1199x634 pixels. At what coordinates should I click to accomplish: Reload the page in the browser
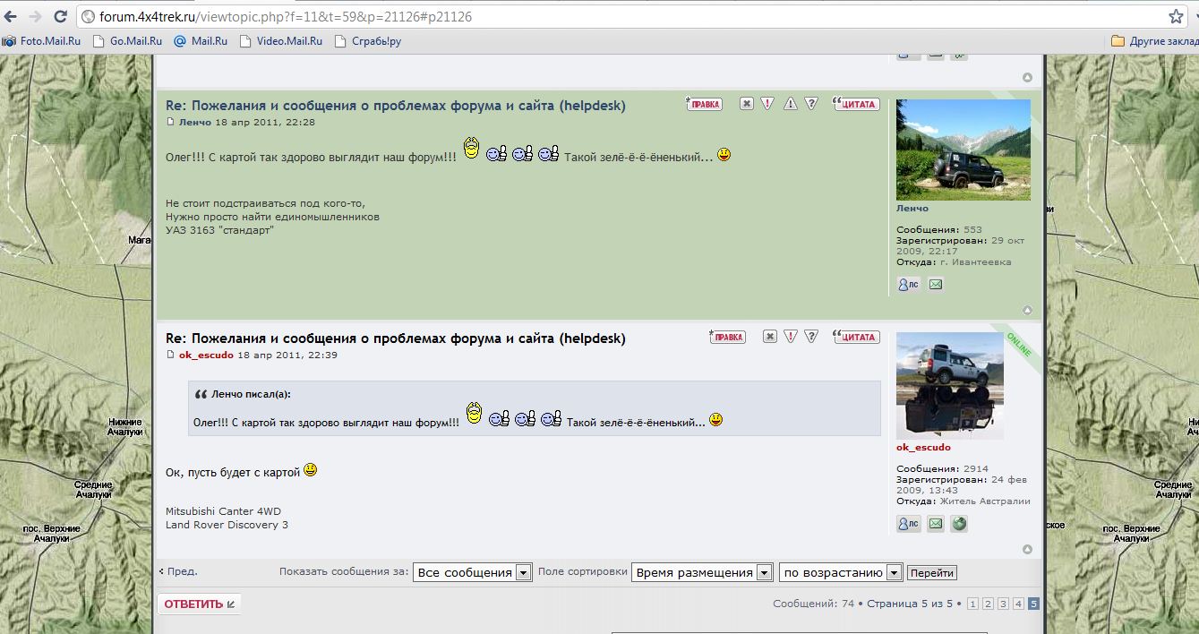60,16
